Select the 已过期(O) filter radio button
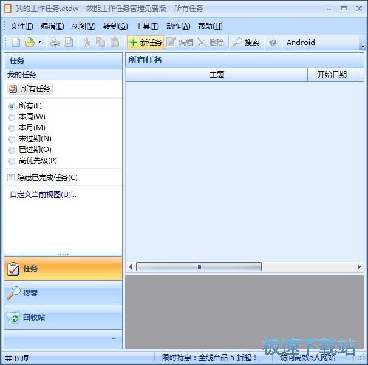The height and width of the screenshot is (365, 368). point(12,150)
